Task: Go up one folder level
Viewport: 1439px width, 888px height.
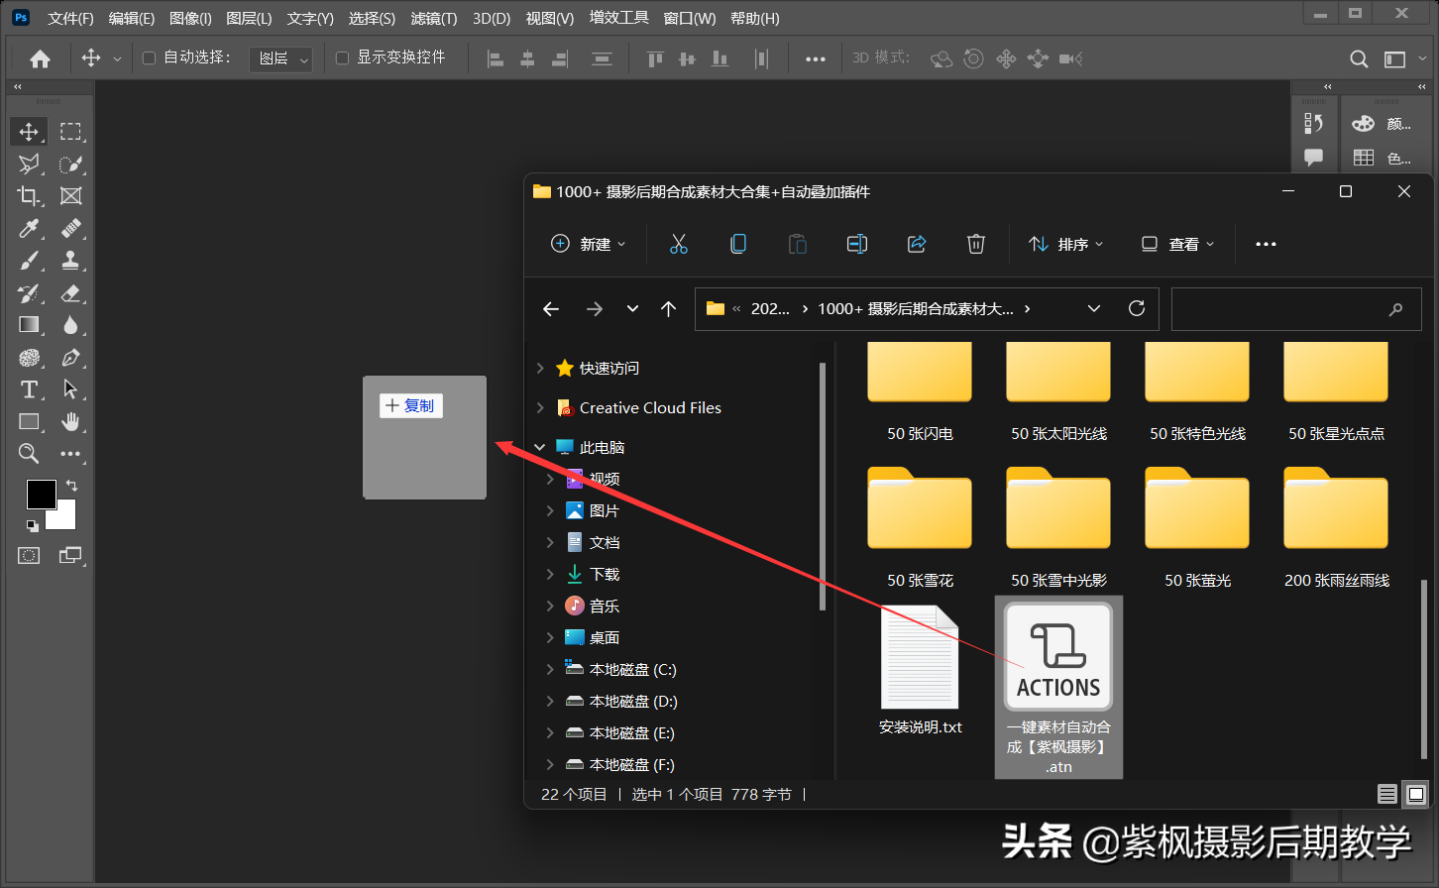Action: tap(669, 309)
